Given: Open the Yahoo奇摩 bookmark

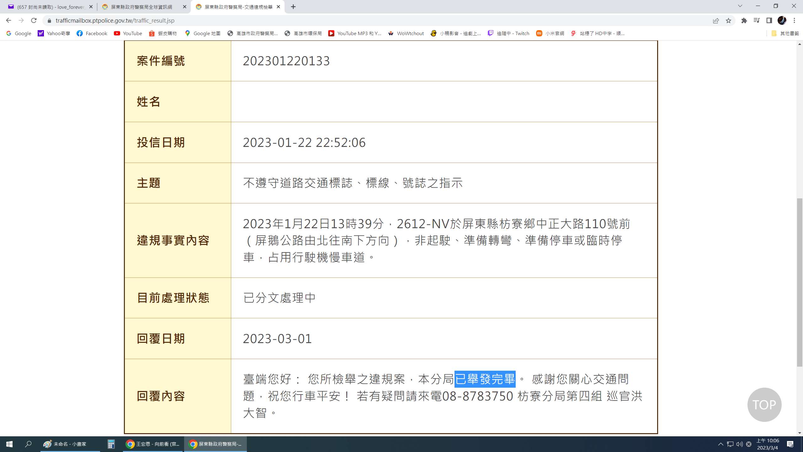Looking at the screenshot, I should coord(54,33).
